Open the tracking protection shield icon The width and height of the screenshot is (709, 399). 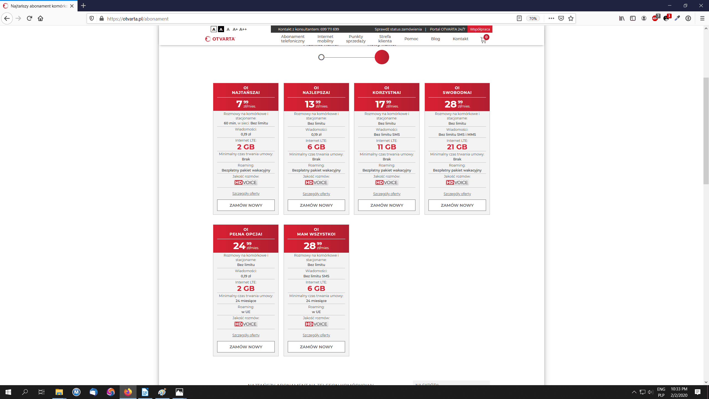coord(92,19)
